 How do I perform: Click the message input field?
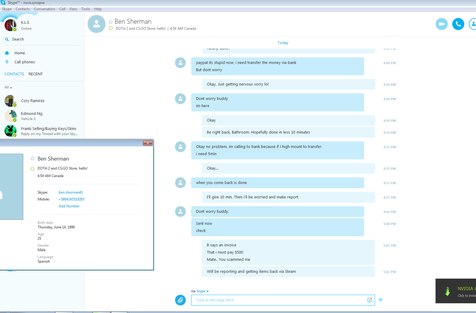pos(280,300)
